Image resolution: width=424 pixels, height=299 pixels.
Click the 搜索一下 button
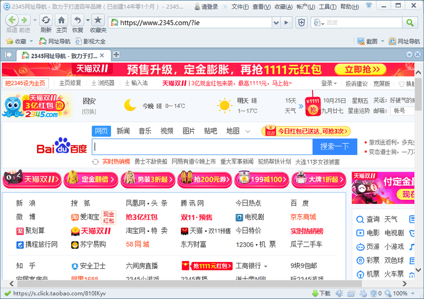click(335, 147)
